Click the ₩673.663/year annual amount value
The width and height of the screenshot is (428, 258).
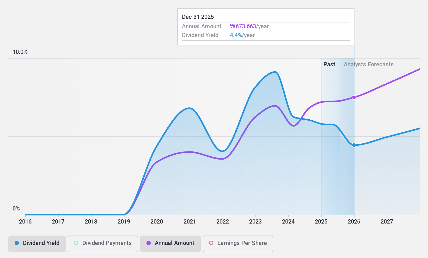249,26
